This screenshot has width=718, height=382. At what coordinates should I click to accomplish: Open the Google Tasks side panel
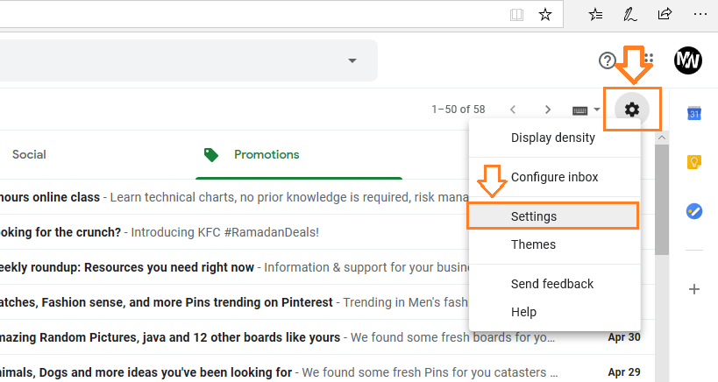(x=694, y=211)
